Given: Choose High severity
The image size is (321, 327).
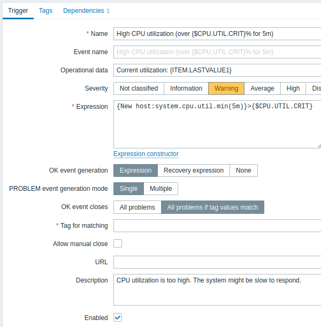Looking at the screenshot, I should (x=293, y=88).
